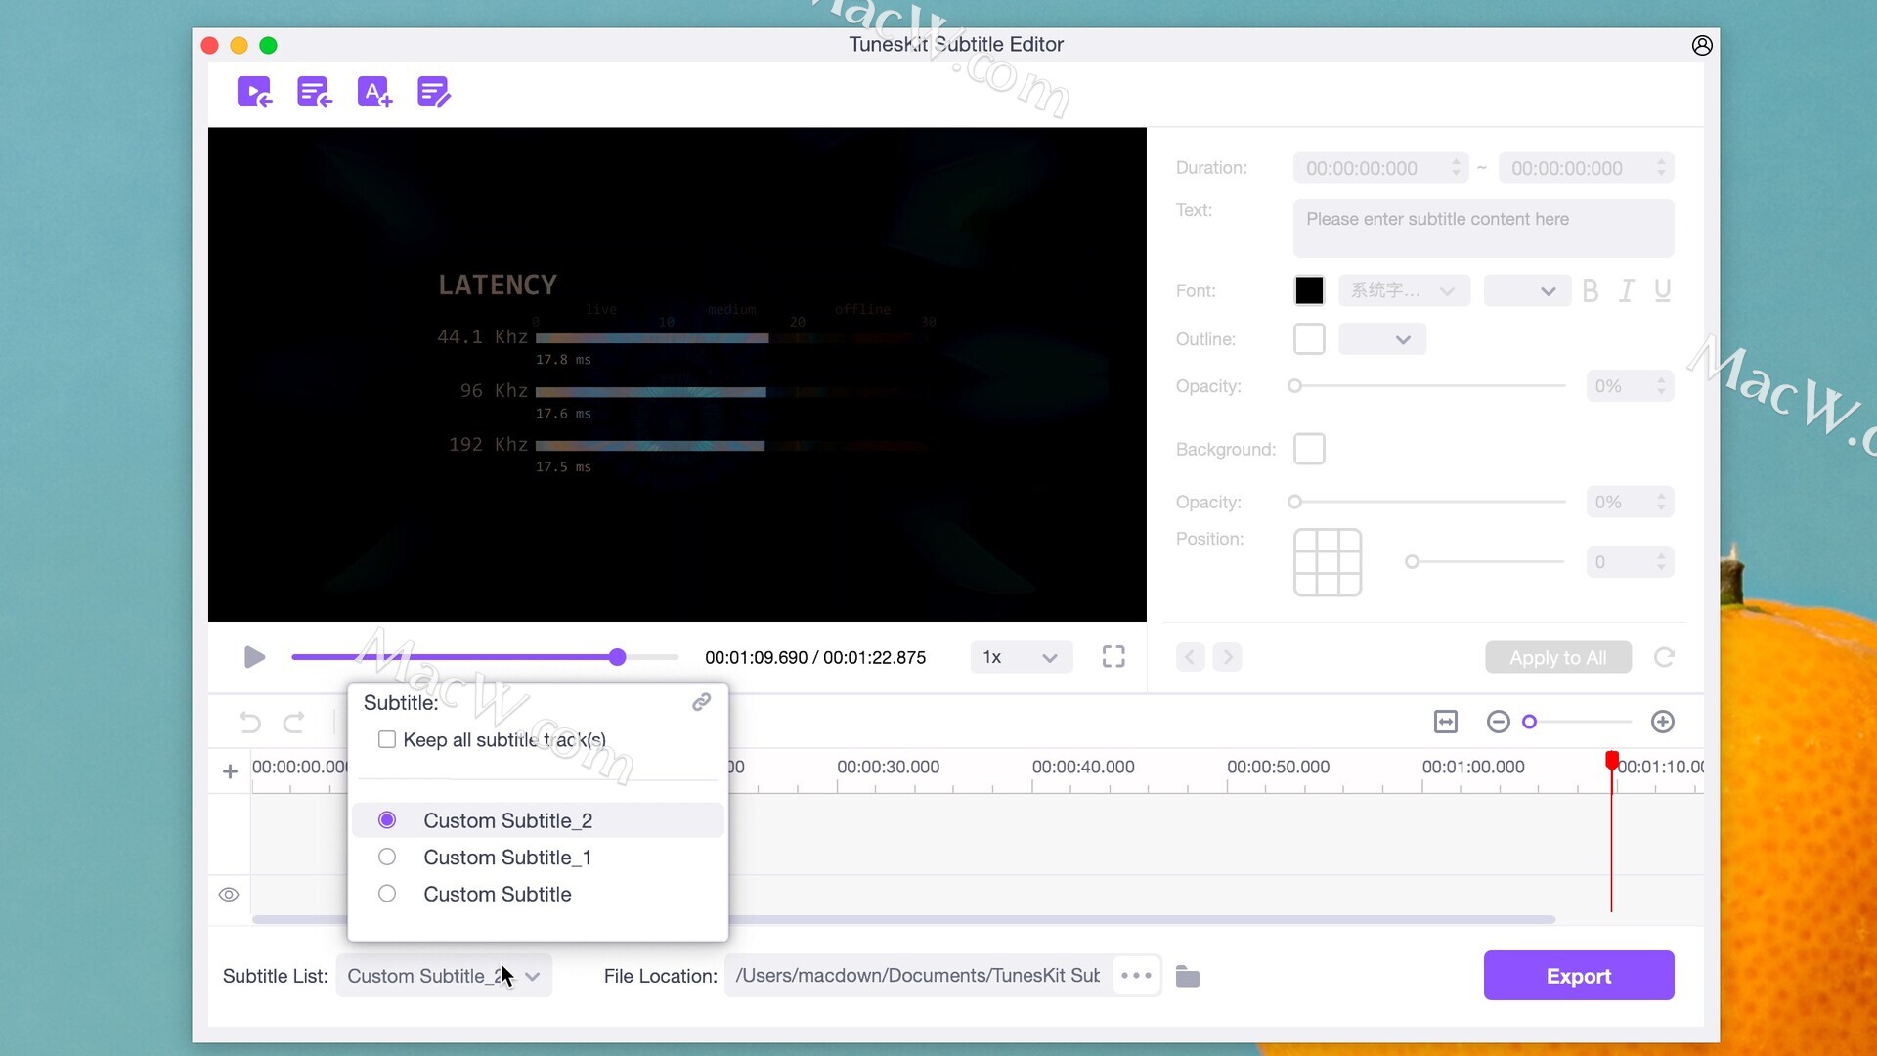Viewport: 1877px width, 1056px height.
Task: Select Custom Subtitle_2 radio option
Action: pos(387,820)
